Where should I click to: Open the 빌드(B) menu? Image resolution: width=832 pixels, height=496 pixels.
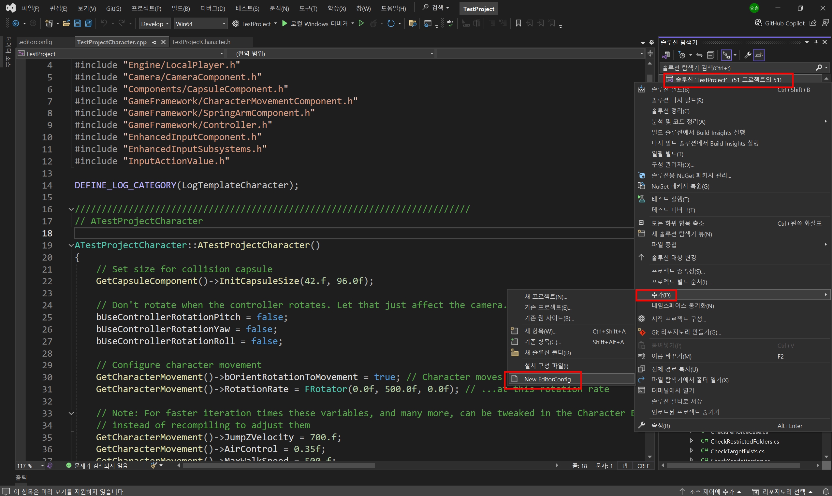point(181,8)
